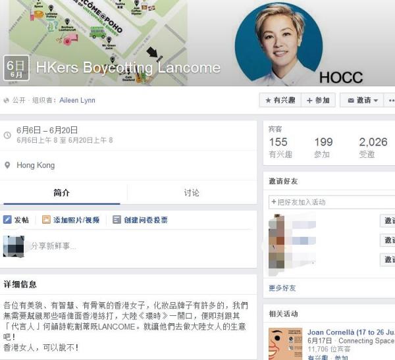This screenshot has height=360, width=395.
Task: Open organizer Aileen Lynn's profile link
Action: coord(77,100)
